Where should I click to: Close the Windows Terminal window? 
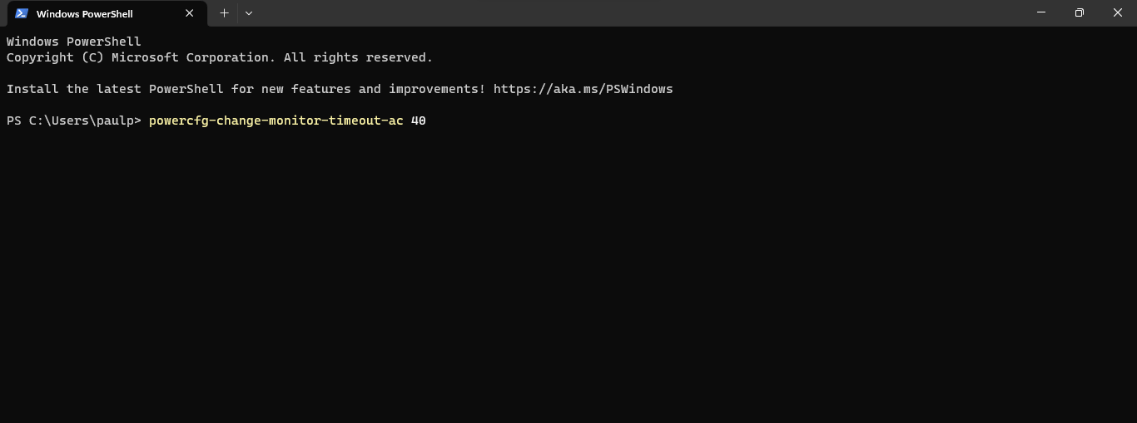pyautogui.click(x=1118, y=12)
